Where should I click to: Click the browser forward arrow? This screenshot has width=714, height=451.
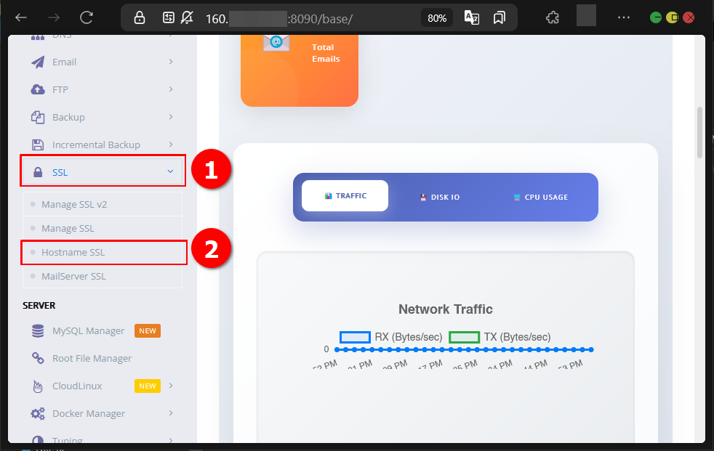click(54, 17)
